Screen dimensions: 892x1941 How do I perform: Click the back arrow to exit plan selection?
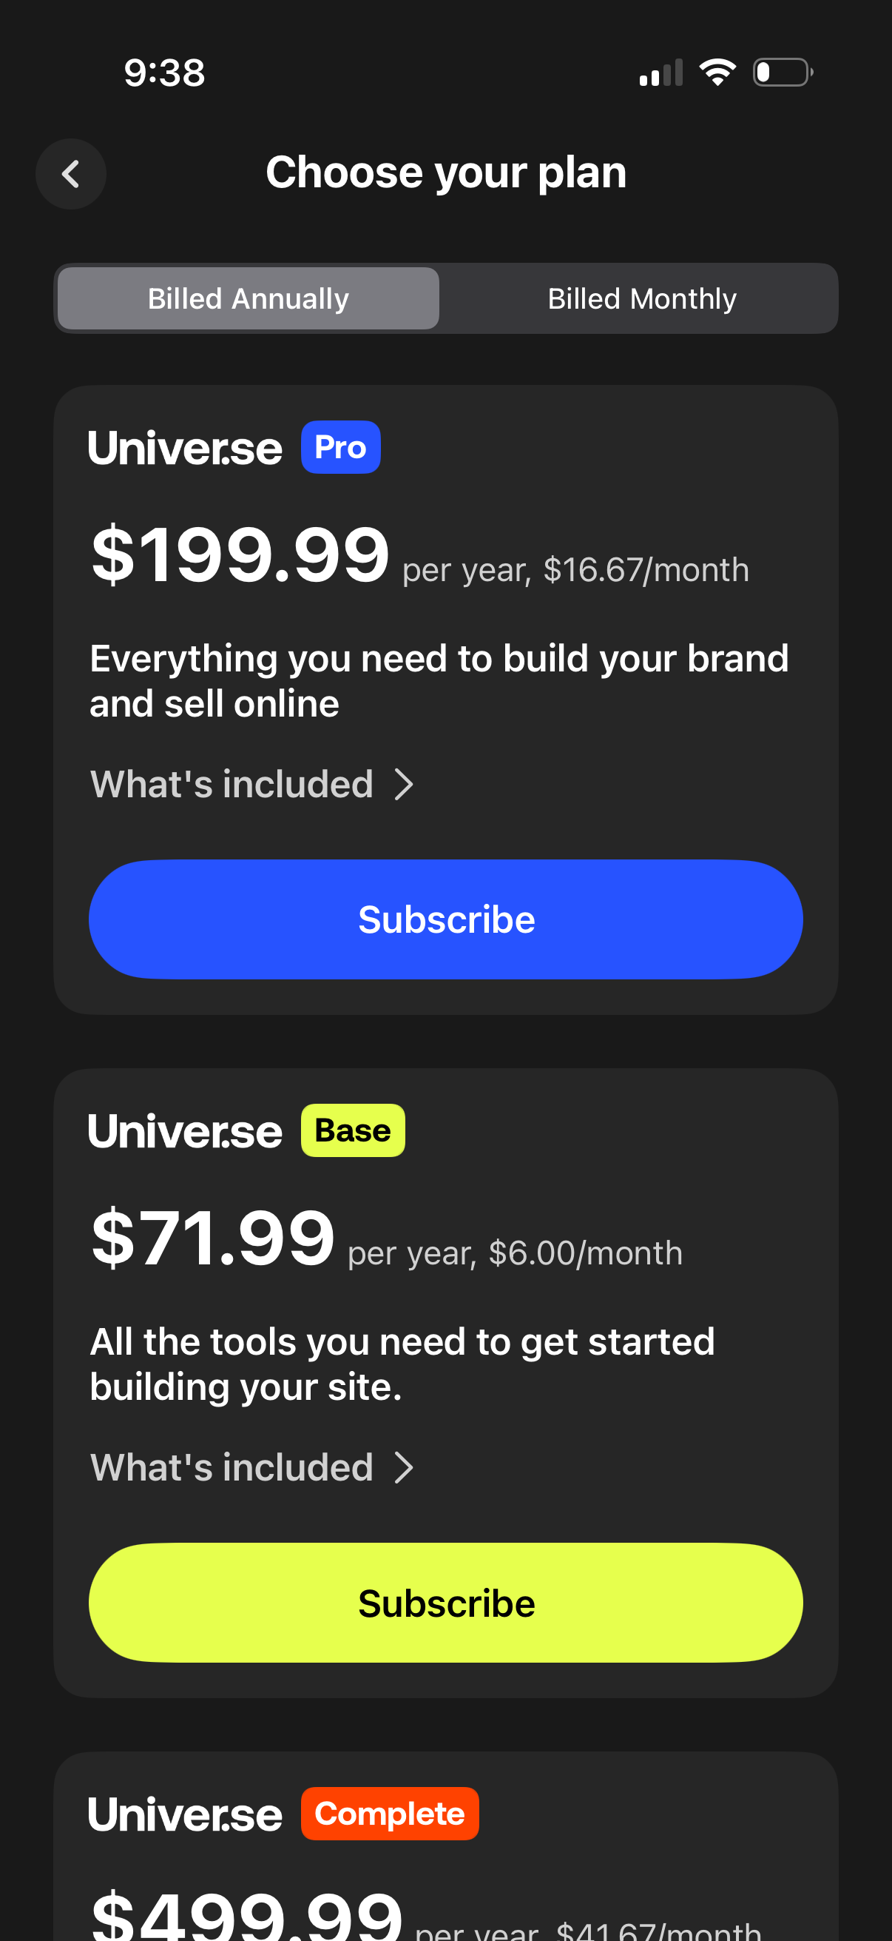pos(71,174)
